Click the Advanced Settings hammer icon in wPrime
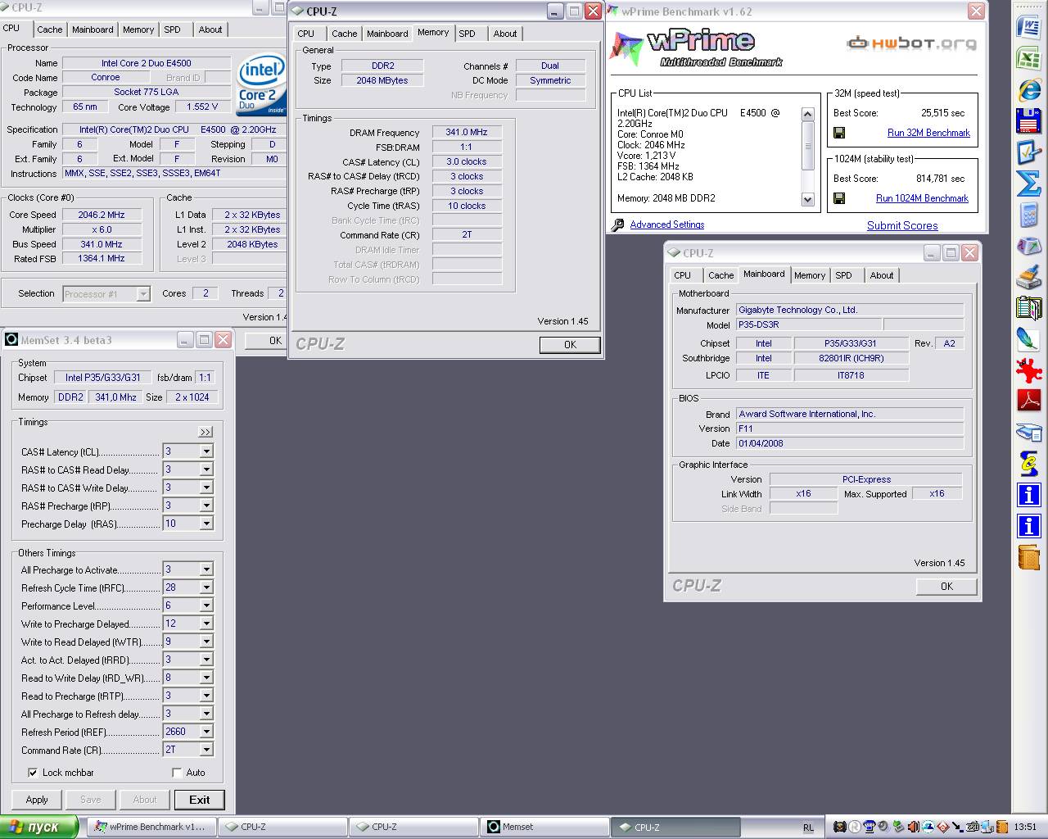Screen dimensions: 1048x839 [619, 224]
